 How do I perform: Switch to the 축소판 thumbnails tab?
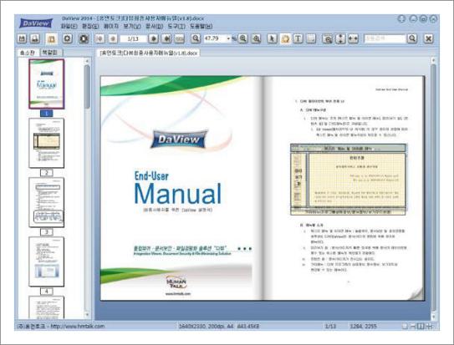tap(28, 53)
